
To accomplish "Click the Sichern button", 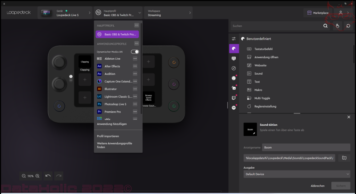I will [341, 186].
